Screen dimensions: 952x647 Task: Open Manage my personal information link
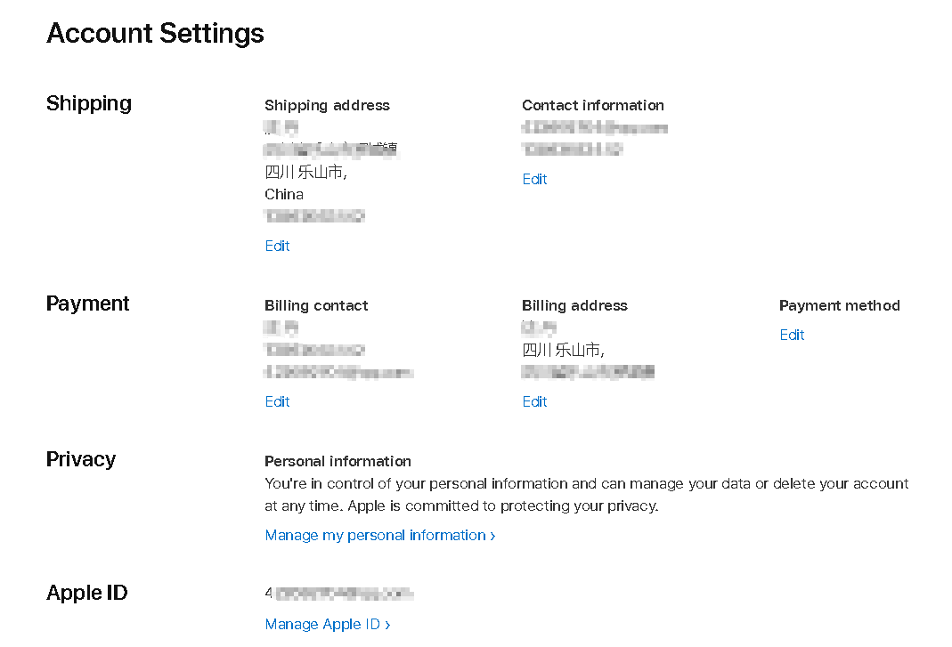coord(380,535)
